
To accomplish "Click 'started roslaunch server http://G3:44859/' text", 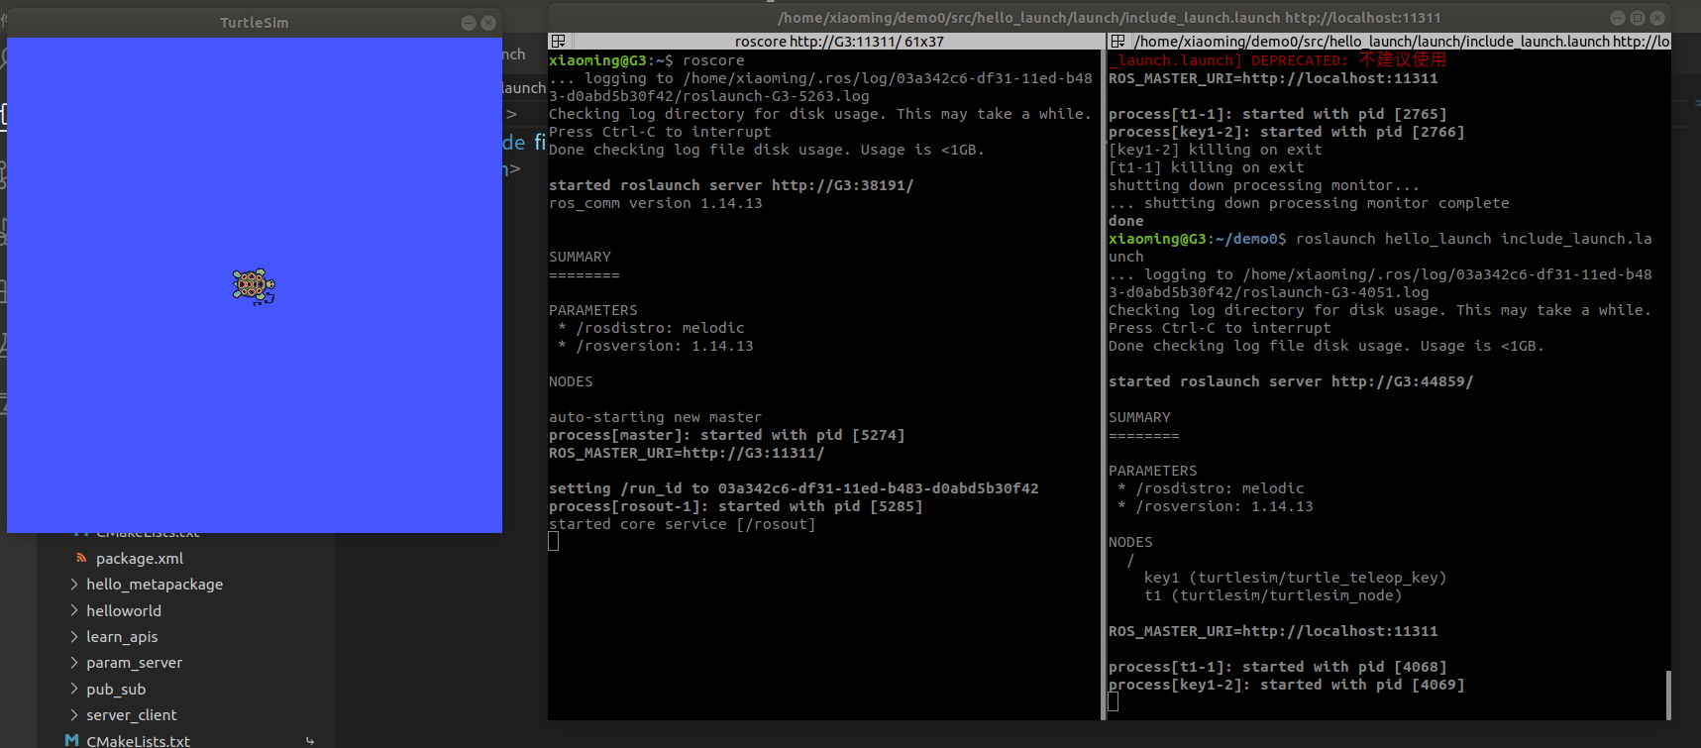I will click(x=1291, y=381).
